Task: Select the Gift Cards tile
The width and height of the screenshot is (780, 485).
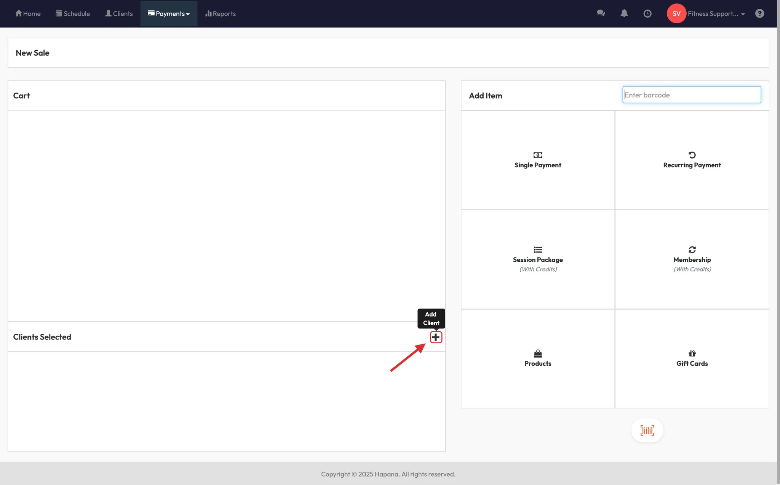Action: pyautogui.click(x=692, y=358)
